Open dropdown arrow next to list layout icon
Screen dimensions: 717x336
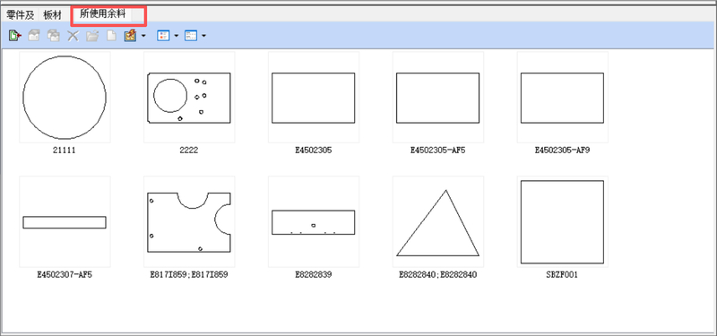point(203,36)
